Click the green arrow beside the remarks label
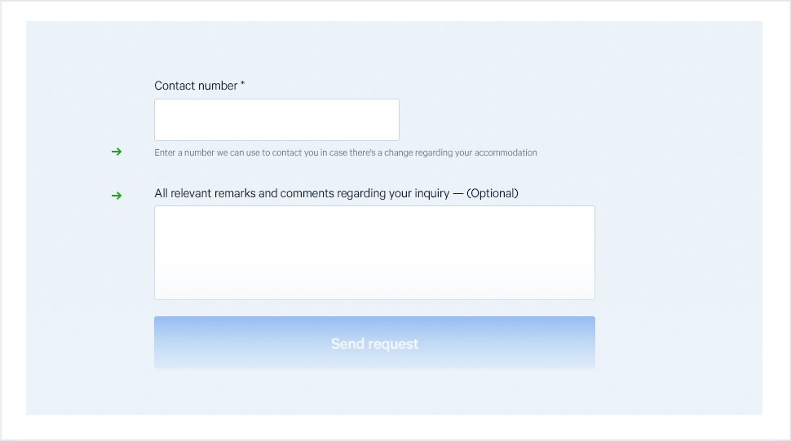This screenshot has height=441, width=791. [x=117, y=196]
